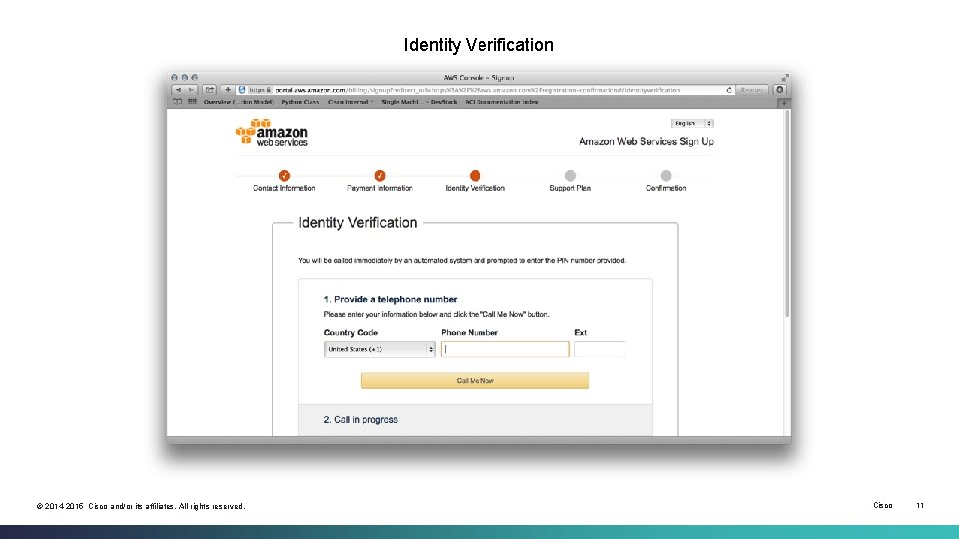Click the Call Me Now button
This screenshot has width=959, height=539.
tap(475, 380)
